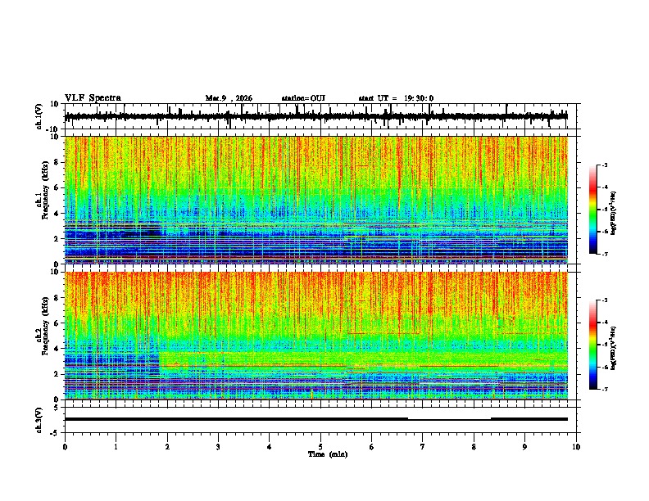This screenshot has height=501, width=649.
Task: Click the time axis tick label "6"
Action: pyautogui.click(x=372, y=447)
